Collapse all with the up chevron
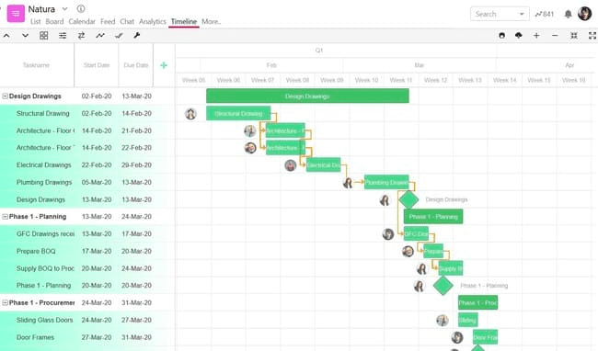 pyautogui.click(x=6, y=36)
